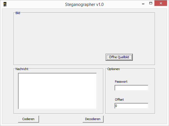Minimize the Steganographer window
This screenshot has height=126, width=169.
[143, 4]
